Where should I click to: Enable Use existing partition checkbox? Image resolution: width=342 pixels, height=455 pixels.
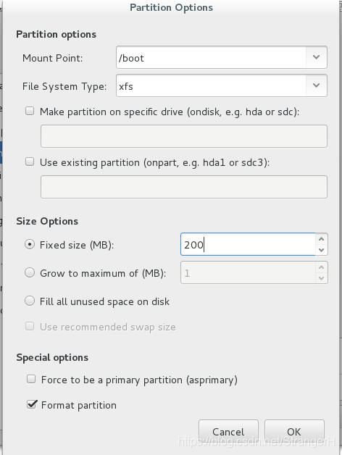pyautogui.click(x=30, y=162)
